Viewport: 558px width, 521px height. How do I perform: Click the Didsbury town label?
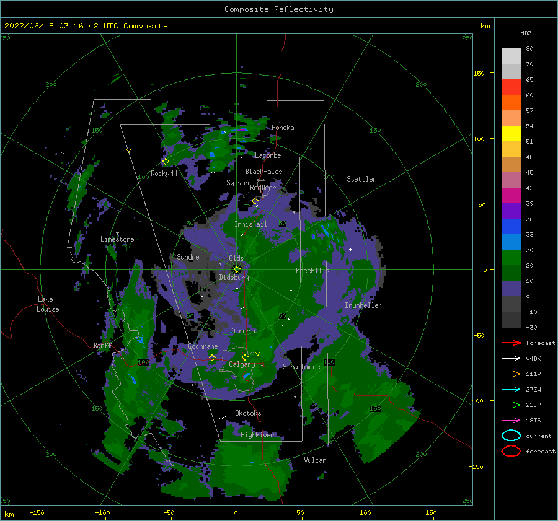click(x=234, y=278)
